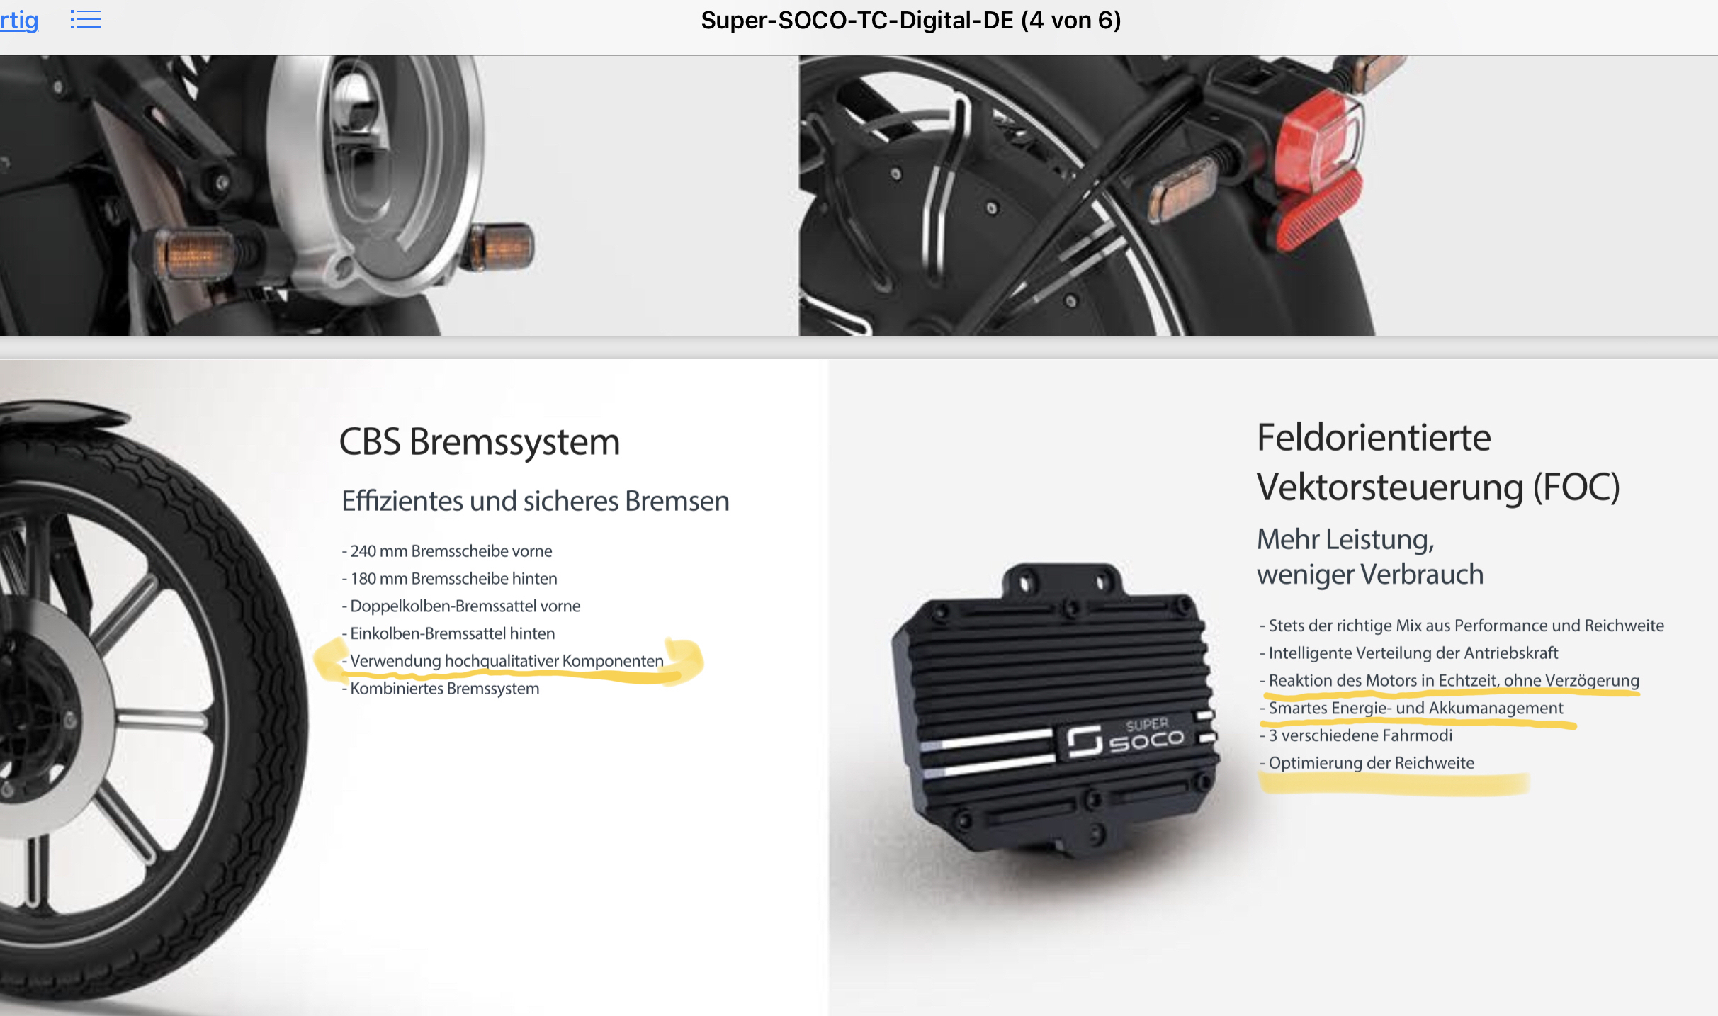Click the Optimierung der Reichweite line
Viewport: 1718px width, 1016px height.
(x=1367, y=763)
